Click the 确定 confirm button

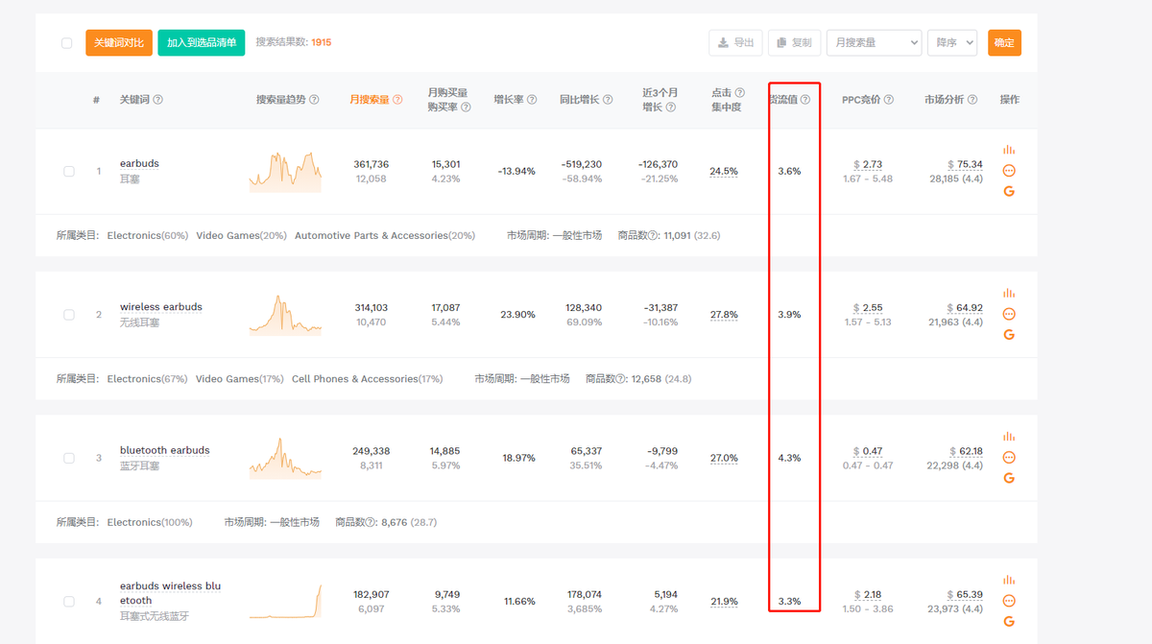[1004, 42]
